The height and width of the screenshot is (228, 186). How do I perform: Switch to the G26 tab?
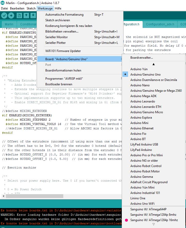[182, 24]
